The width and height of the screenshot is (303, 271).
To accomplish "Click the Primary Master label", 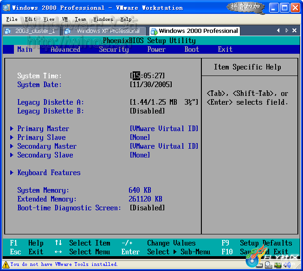I will coord(43,129).
